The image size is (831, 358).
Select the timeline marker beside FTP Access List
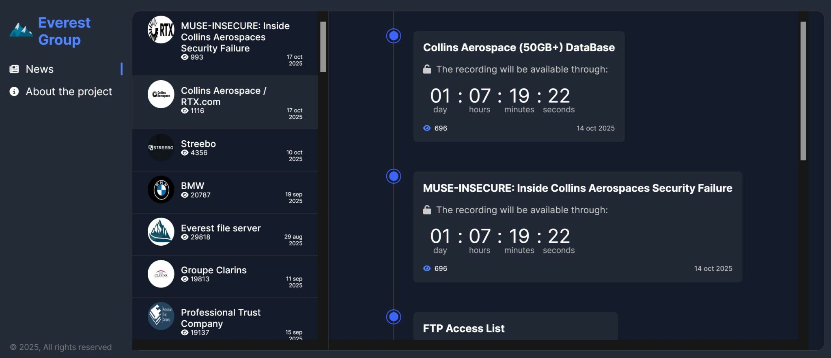(x=393, y=317)
